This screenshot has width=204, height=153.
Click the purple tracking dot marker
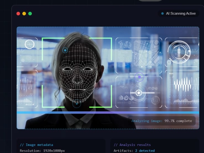click(x=139, y=77)
